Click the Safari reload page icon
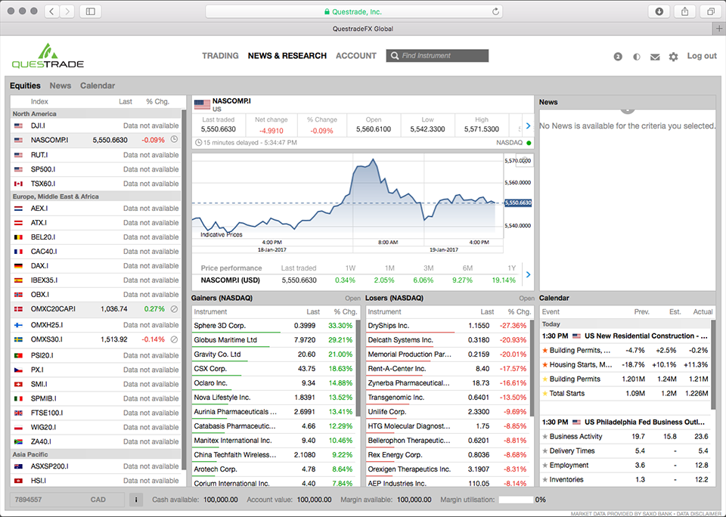726x517 pixels. point(495,11)
